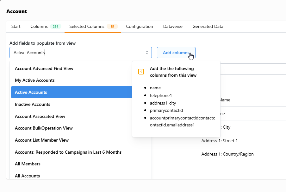Toggle the view dropdown chevron arrows
The height and width of the screenshot is (192, 286).
click(147, 53)
